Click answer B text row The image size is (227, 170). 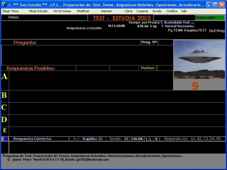[x=117, y=96]
